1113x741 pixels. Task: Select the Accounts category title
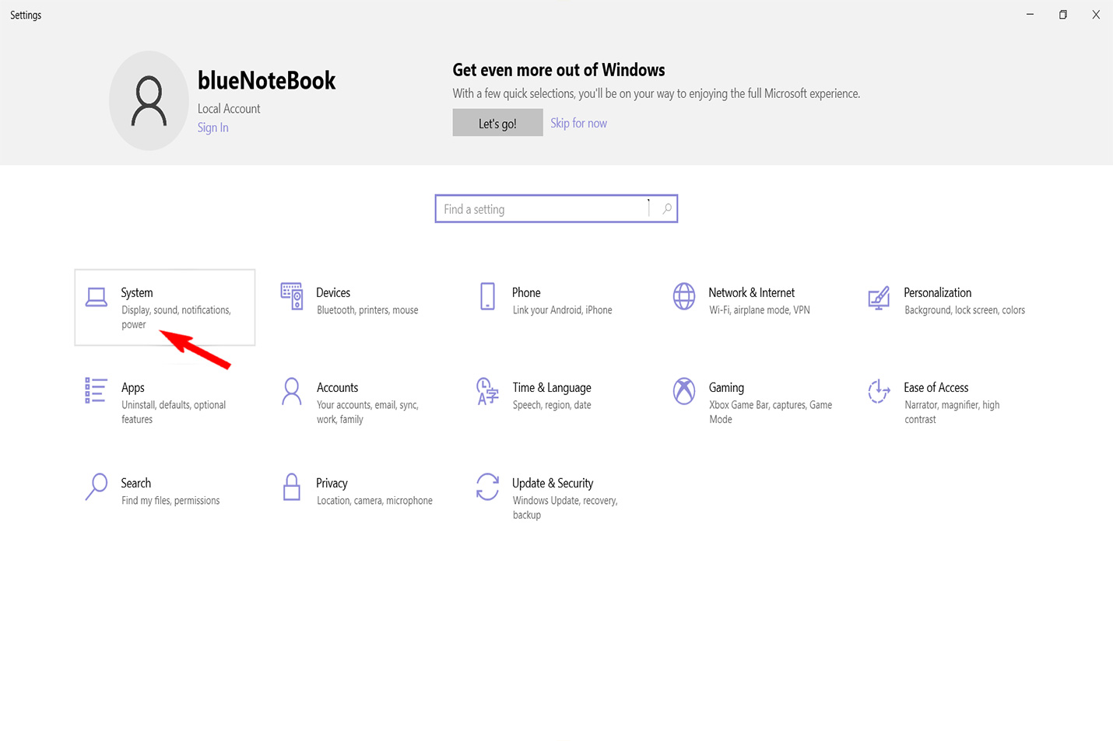(x=338, y=387)
